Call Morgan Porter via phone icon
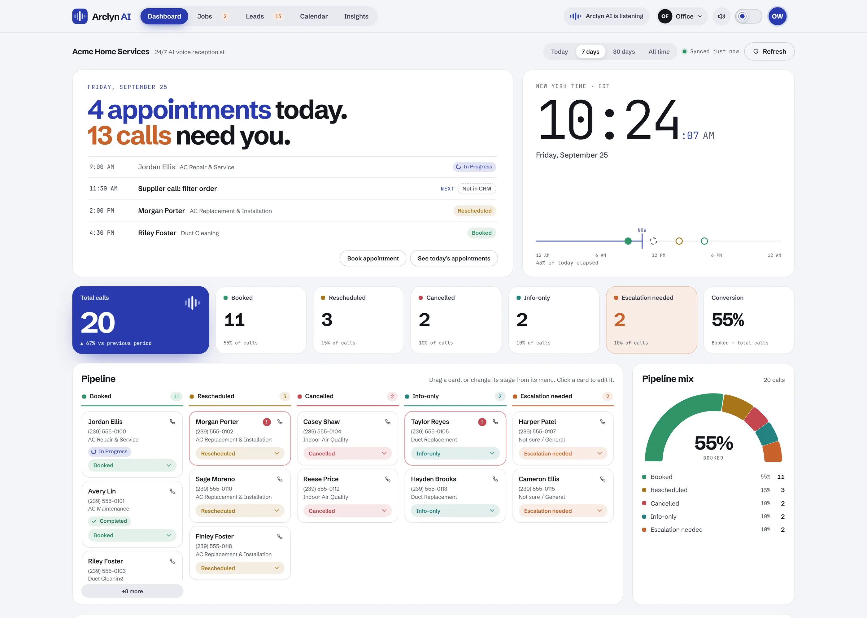The height and width of the screenshot is (618, 867). pos(280,422)
